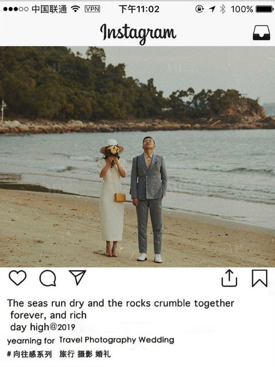275x367 pixels.
Task: Tap the Bluetooth status icon
Action: (223, 9)
